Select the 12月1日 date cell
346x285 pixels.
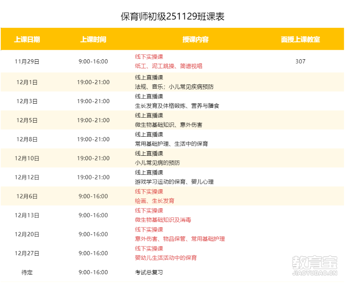[x=27, y=82]
